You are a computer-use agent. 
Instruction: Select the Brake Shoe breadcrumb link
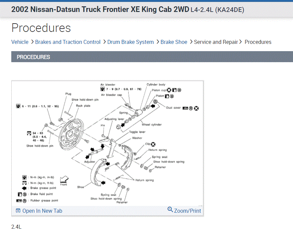coord(174,42)
